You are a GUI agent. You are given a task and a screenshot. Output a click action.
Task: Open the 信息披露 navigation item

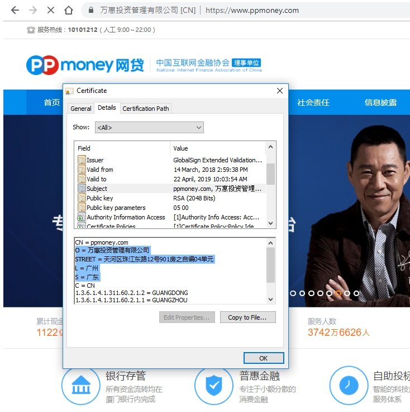(x=380, y=102)
